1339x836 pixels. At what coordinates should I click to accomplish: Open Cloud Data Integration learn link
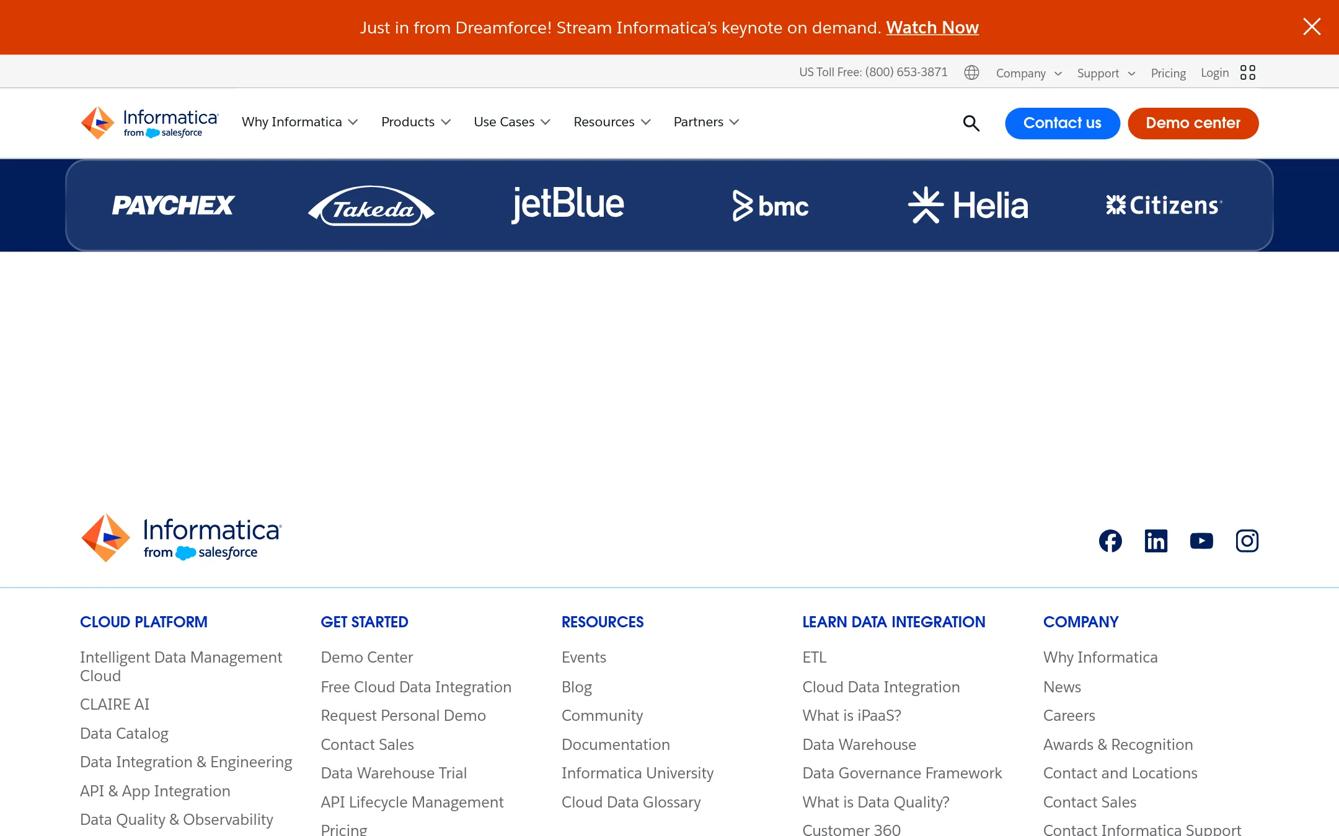tap(881, 687)
